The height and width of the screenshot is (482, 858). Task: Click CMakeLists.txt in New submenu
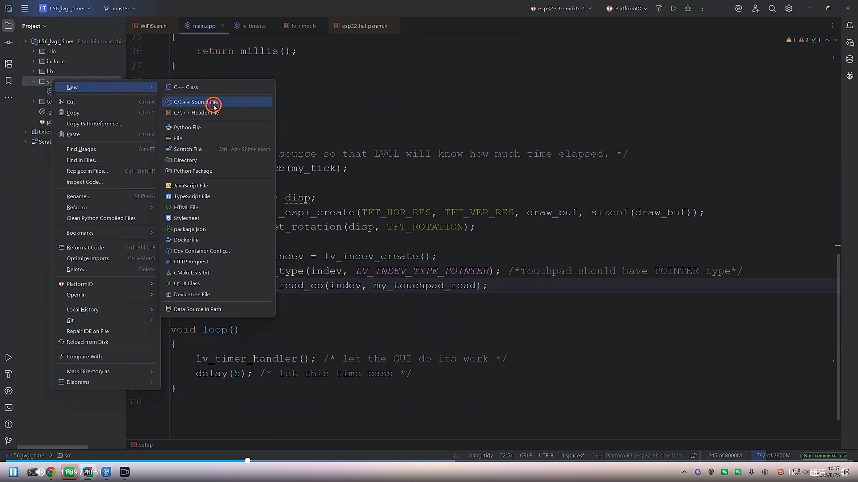tap(217, 273)
